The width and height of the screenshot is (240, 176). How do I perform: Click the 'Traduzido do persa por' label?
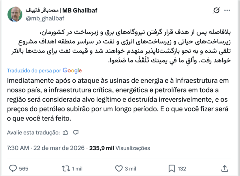pyautogui.click(x=35, y=71)
